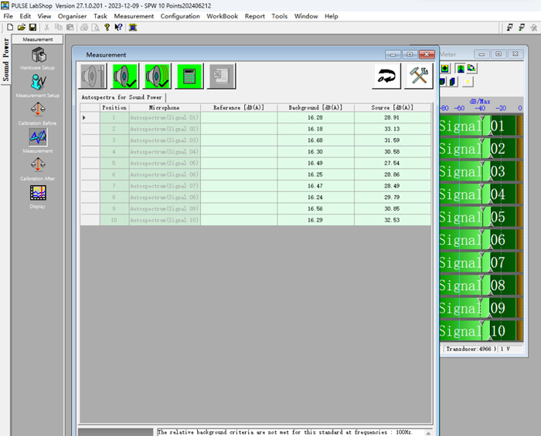This screenshot has height=436, width=541.
Task: Click the green background measurement speaker button
Action: [x=125, y=76]
